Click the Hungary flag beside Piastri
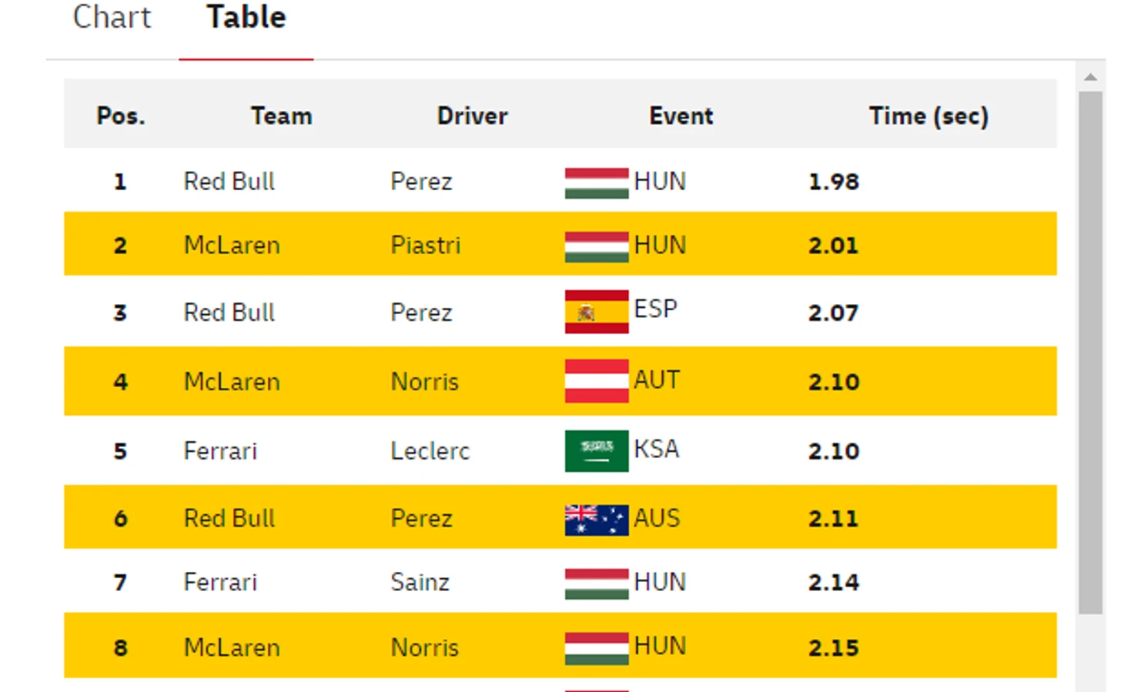This screenshot has width=1124, height=692. click(x=597, y=247)
